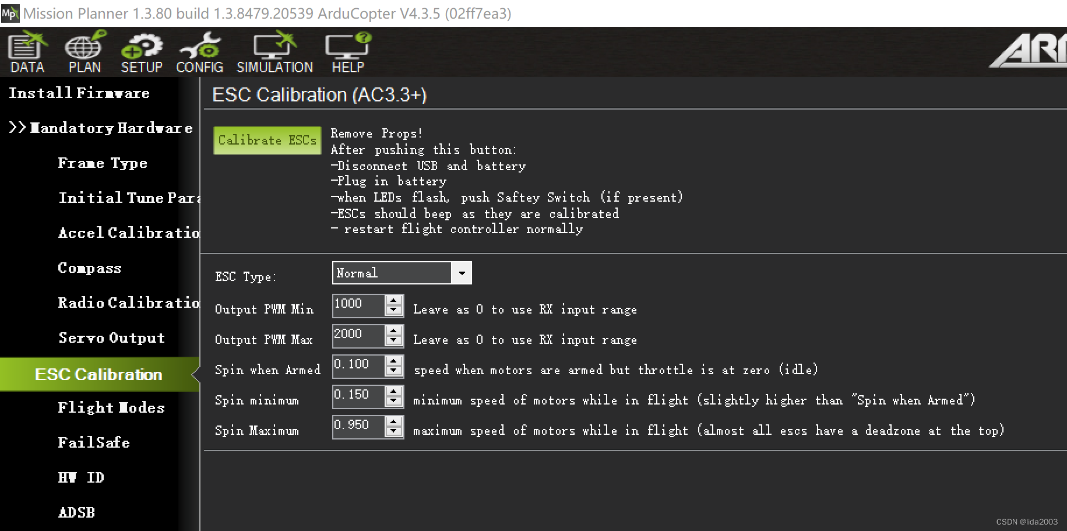Open the HELP screen
Viewport: 1067px width, 531px height.
coord(348,52)
